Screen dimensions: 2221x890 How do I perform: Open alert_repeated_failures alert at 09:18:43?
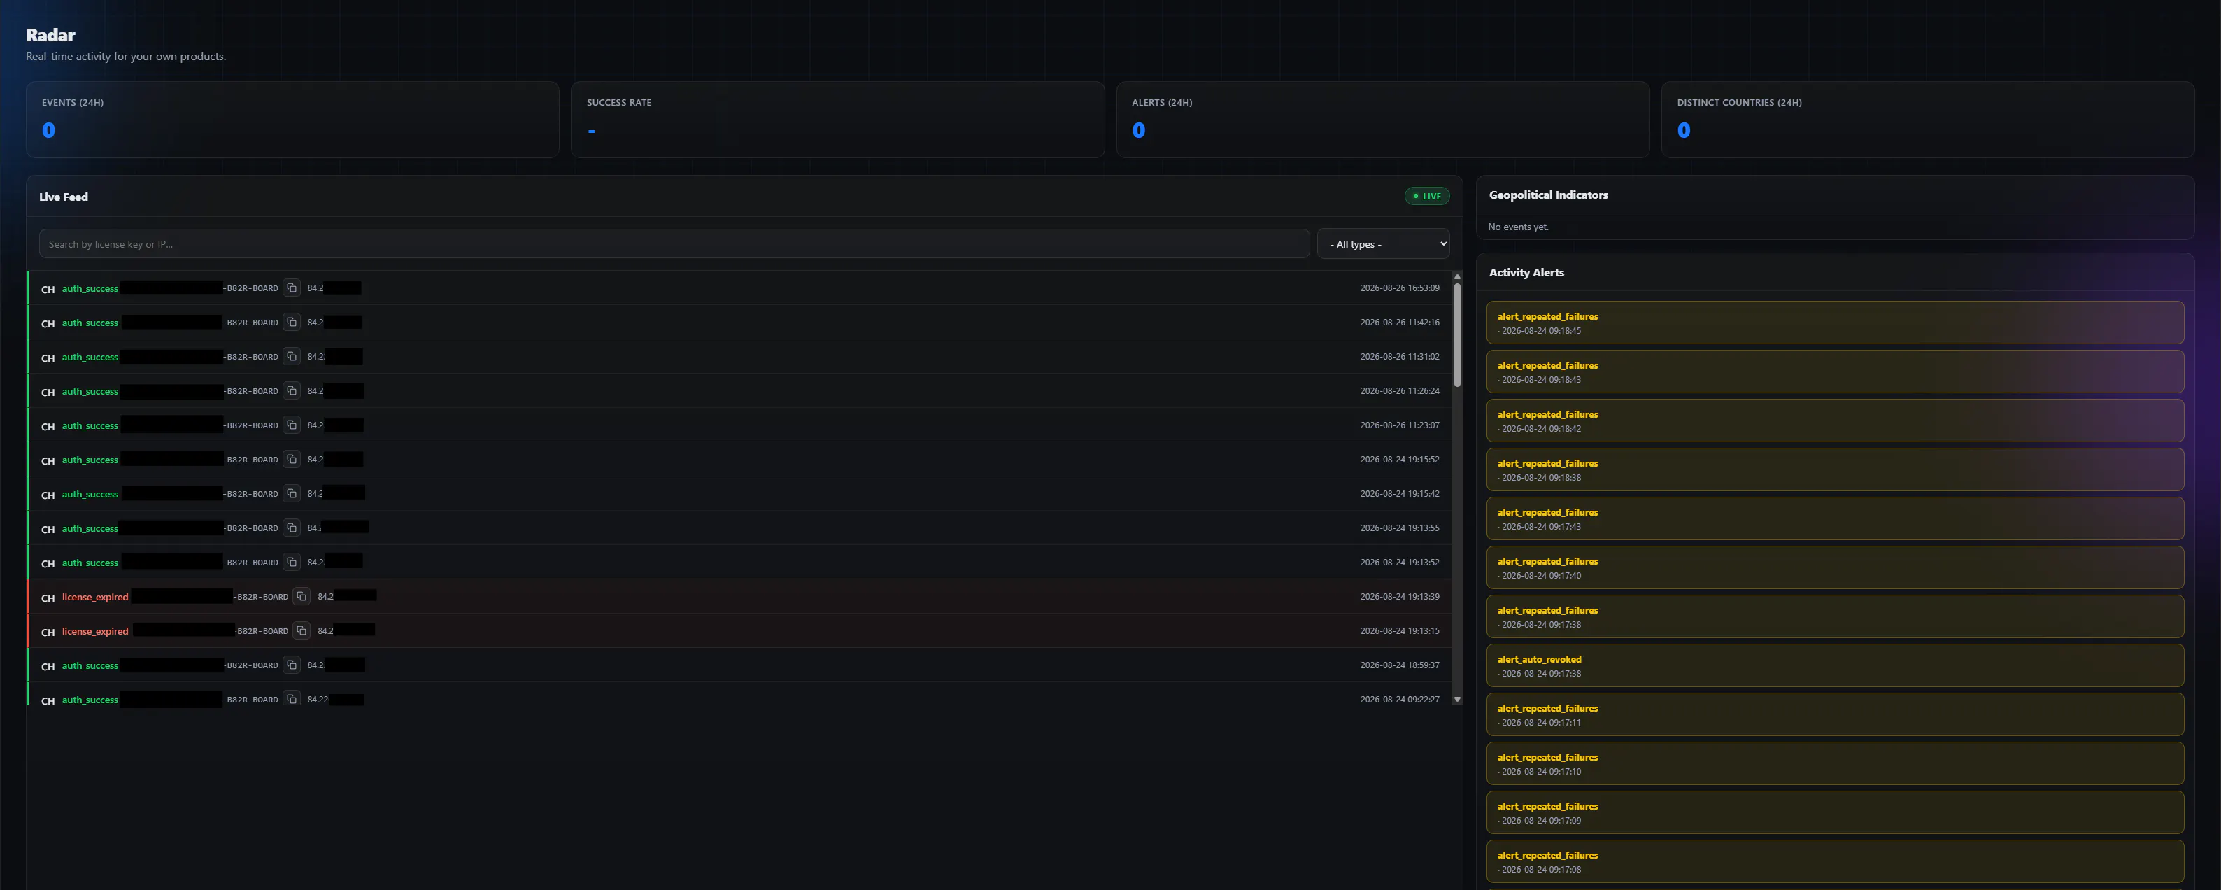tap(1835, 372)
